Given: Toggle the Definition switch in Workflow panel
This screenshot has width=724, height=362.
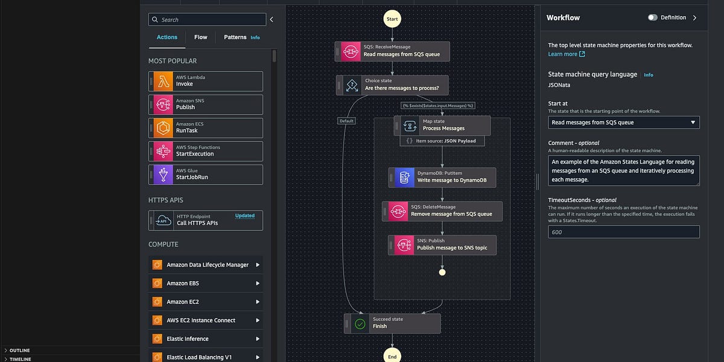Looking at the screenshot, I should (652, 17).
